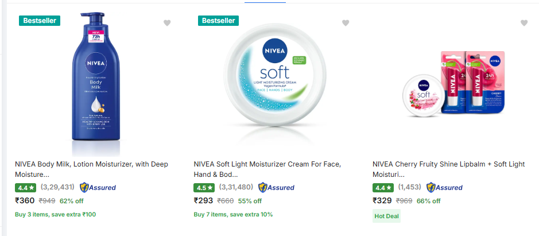Screen dimensions: 539x236
Task: Toggle wishlist heart on NIVEA Soft cream
Action: coord(346,23)
